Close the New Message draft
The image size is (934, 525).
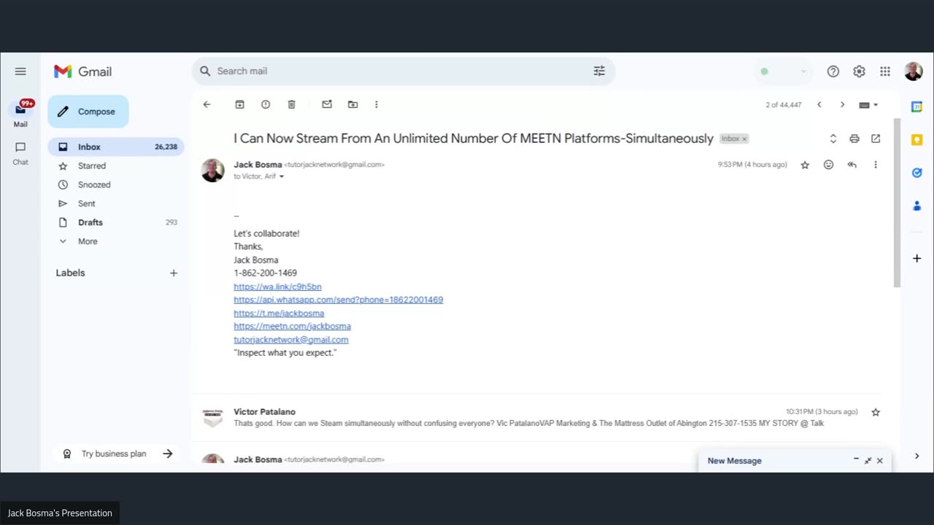coord(879,460)
